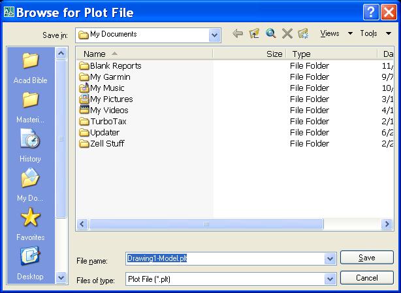Expand the File name history dropdown
The width and height of the screenshot is (401, 293).
point(330,258)
